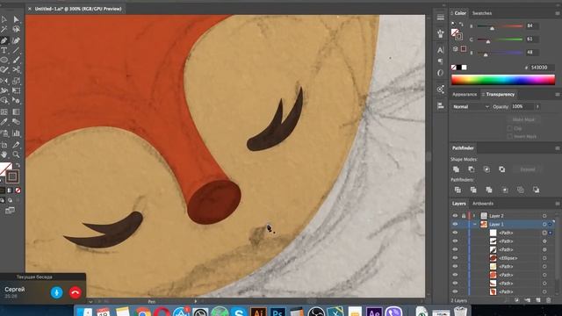End the call with red hang-up button
The image size is (562, 316).
[76, 292]
